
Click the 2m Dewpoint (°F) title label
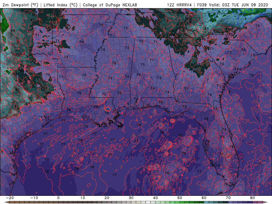click(20, 5)
